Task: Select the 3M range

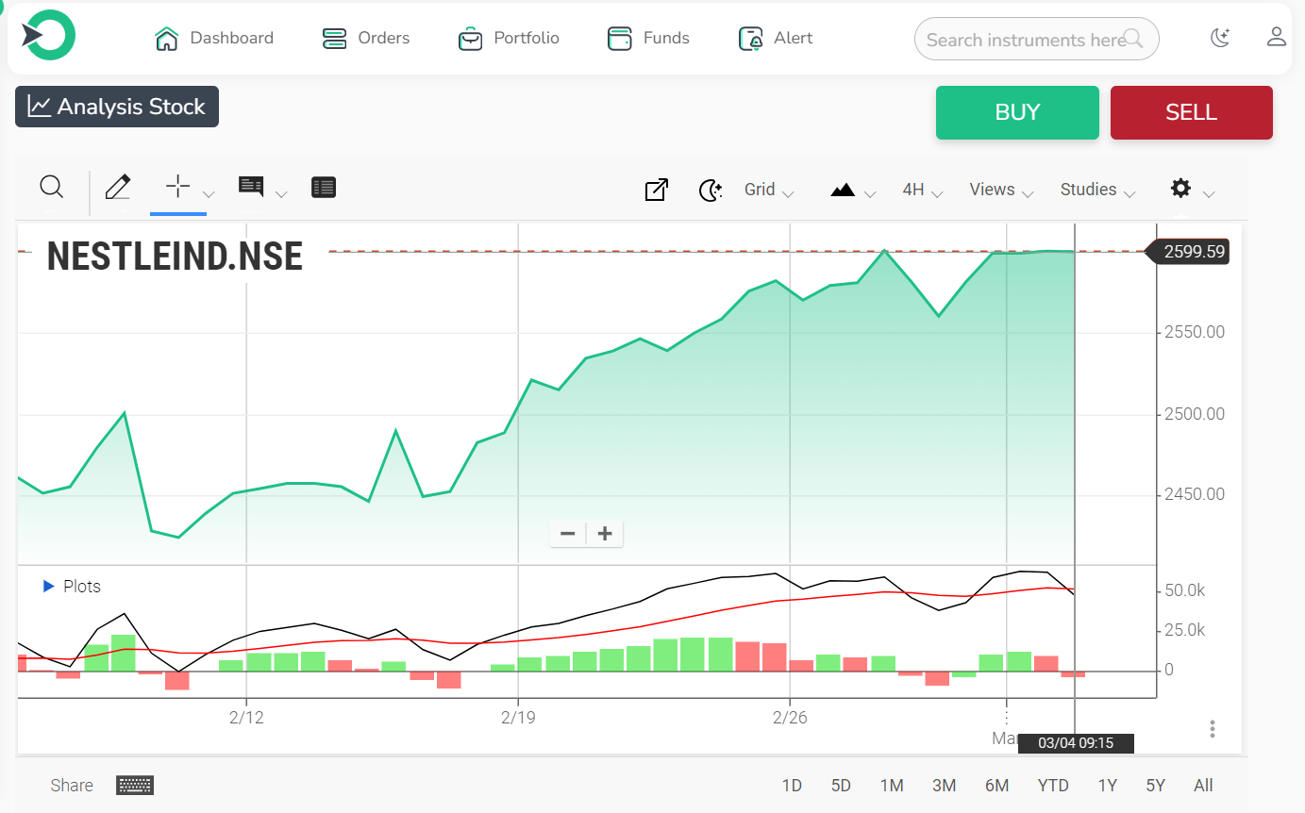Action: click(x=944, y=786)
